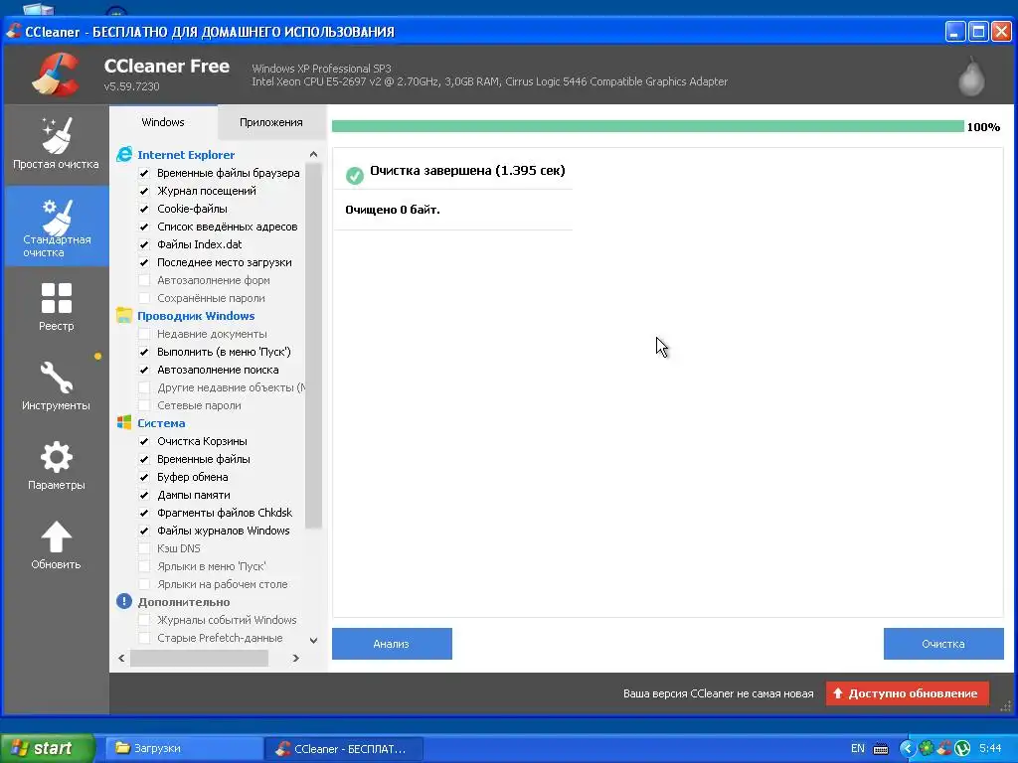This screenshot has height=763, width=1018.
Task: Click scroll up arrow in options list
Action: point(313,154)
